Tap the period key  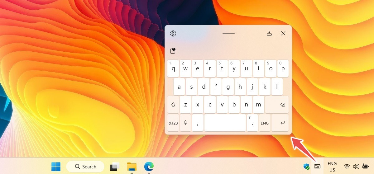252,123
